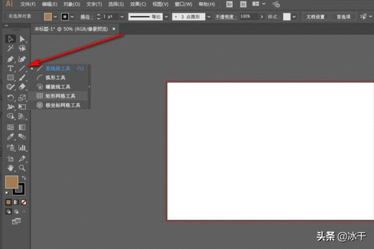
Task: Click the toolbar Fill color swatch
Action: click(x=11, y=182)
